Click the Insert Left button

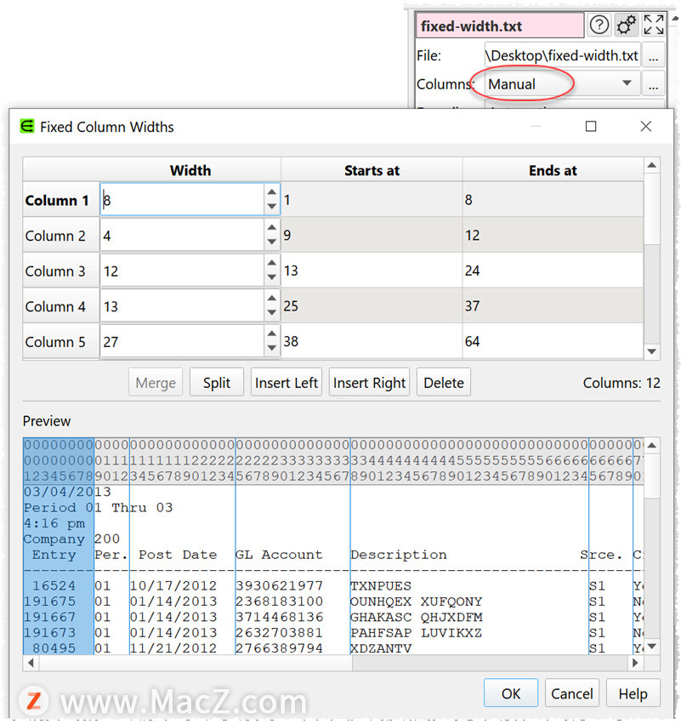click(286, 382)
